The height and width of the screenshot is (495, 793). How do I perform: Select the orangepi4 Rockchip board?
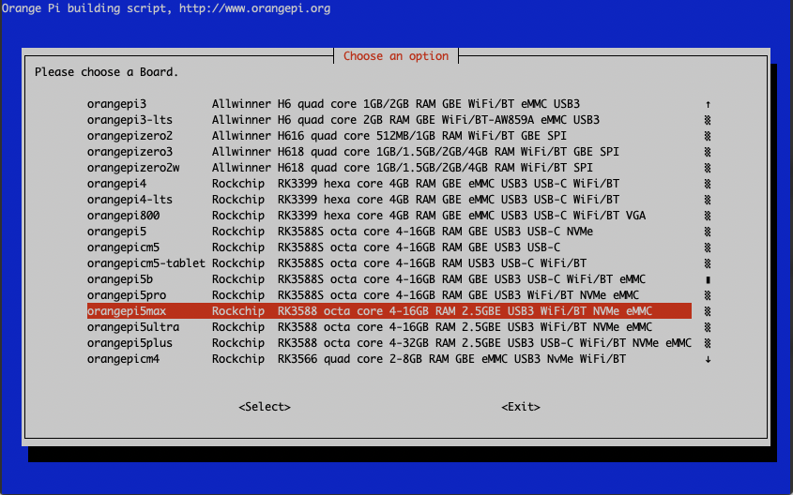coord(389,184)
